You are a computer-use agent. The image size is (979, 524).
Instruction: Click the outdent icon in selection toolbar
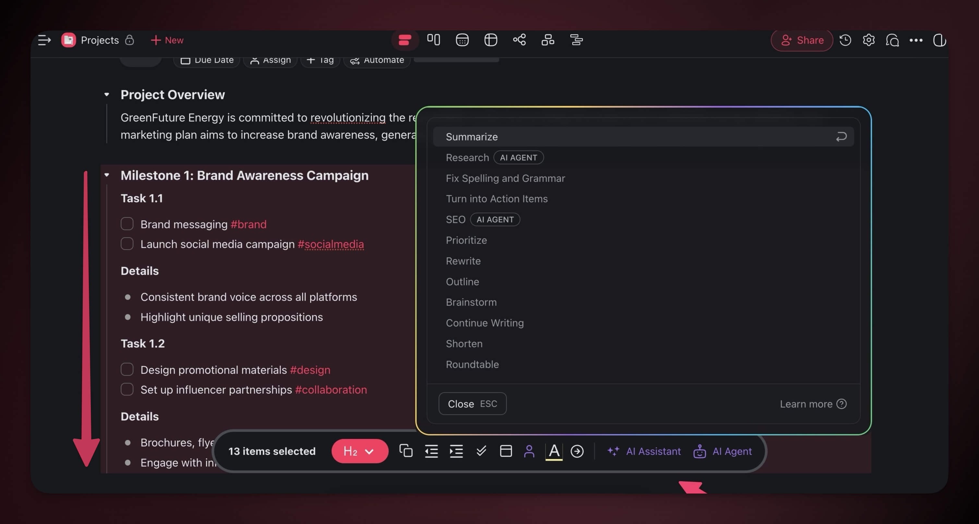pyautogui.click(x=431, y=451)
